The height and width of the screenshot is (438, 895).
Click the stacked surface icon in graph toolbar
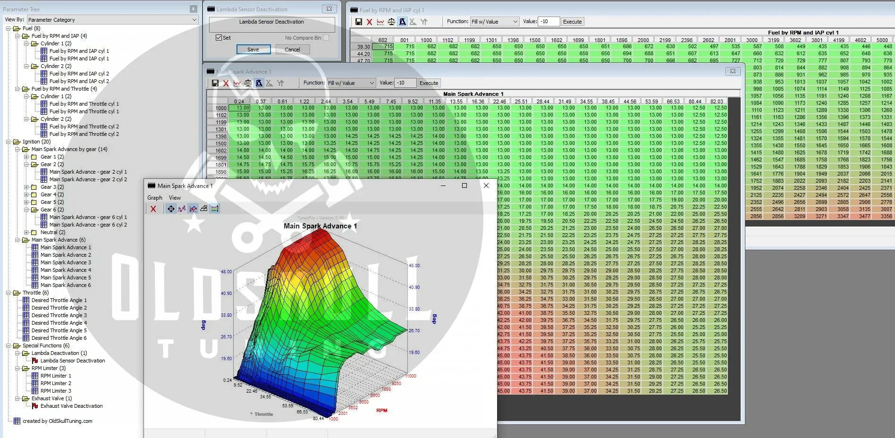click(x=203, y=209)
